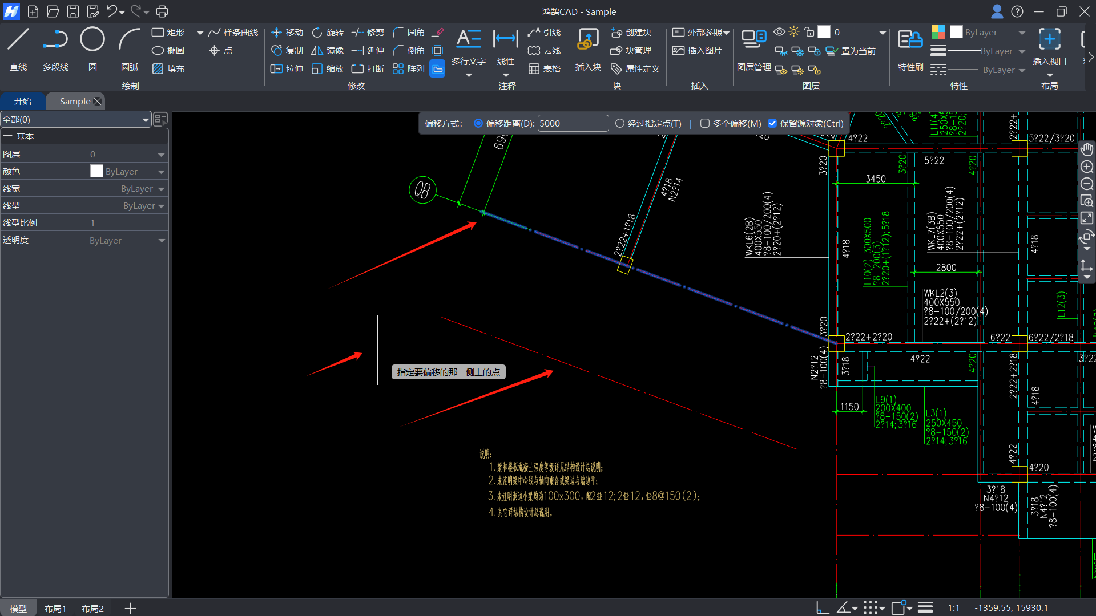Open the 透明度 ByLayer dropdown
1096x616 pixels.
coord(161,241)
